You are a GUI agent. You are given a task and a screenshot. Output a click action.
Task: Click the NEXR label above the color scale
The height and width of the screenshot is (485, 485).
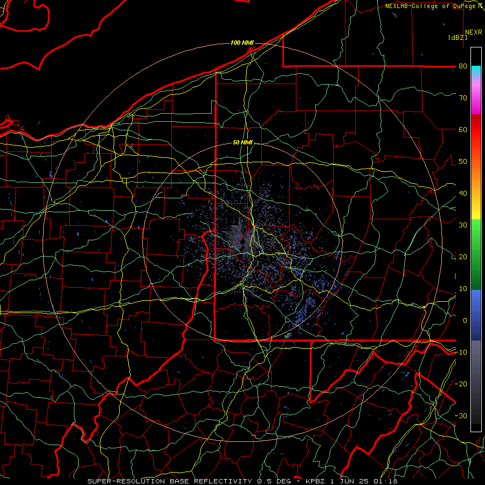coord(473,32)
